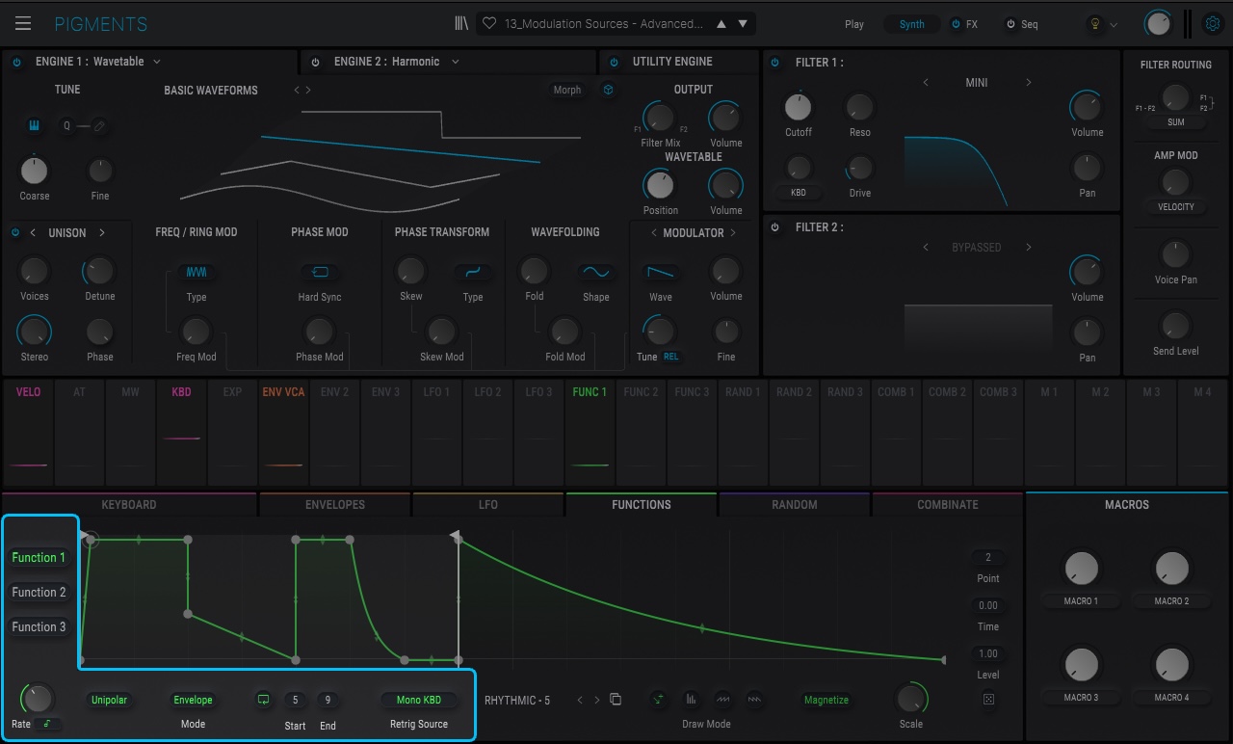Click the tune keyboard quantize icon
1233x744 pixels.
(x=34, y=125)
